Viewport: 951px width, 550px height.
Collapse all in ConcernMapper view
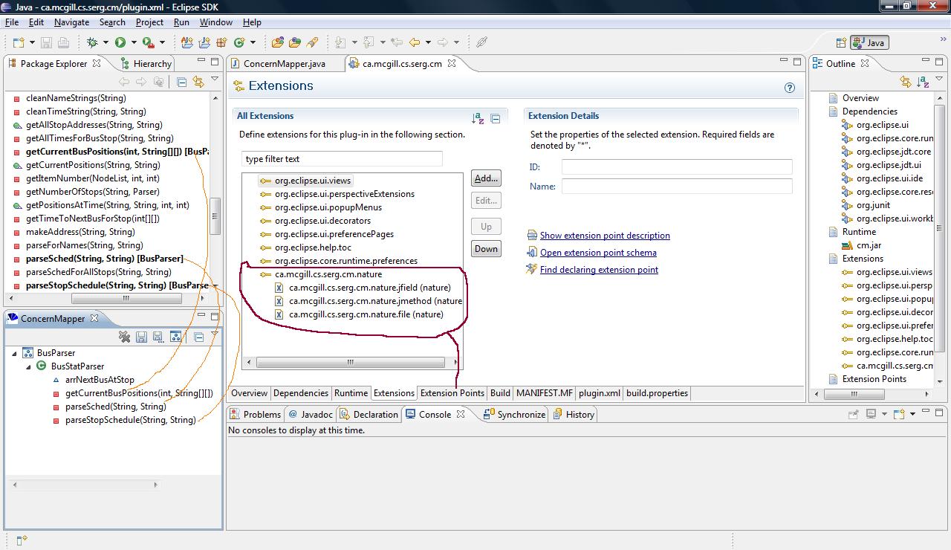click(x=198, y=337)
